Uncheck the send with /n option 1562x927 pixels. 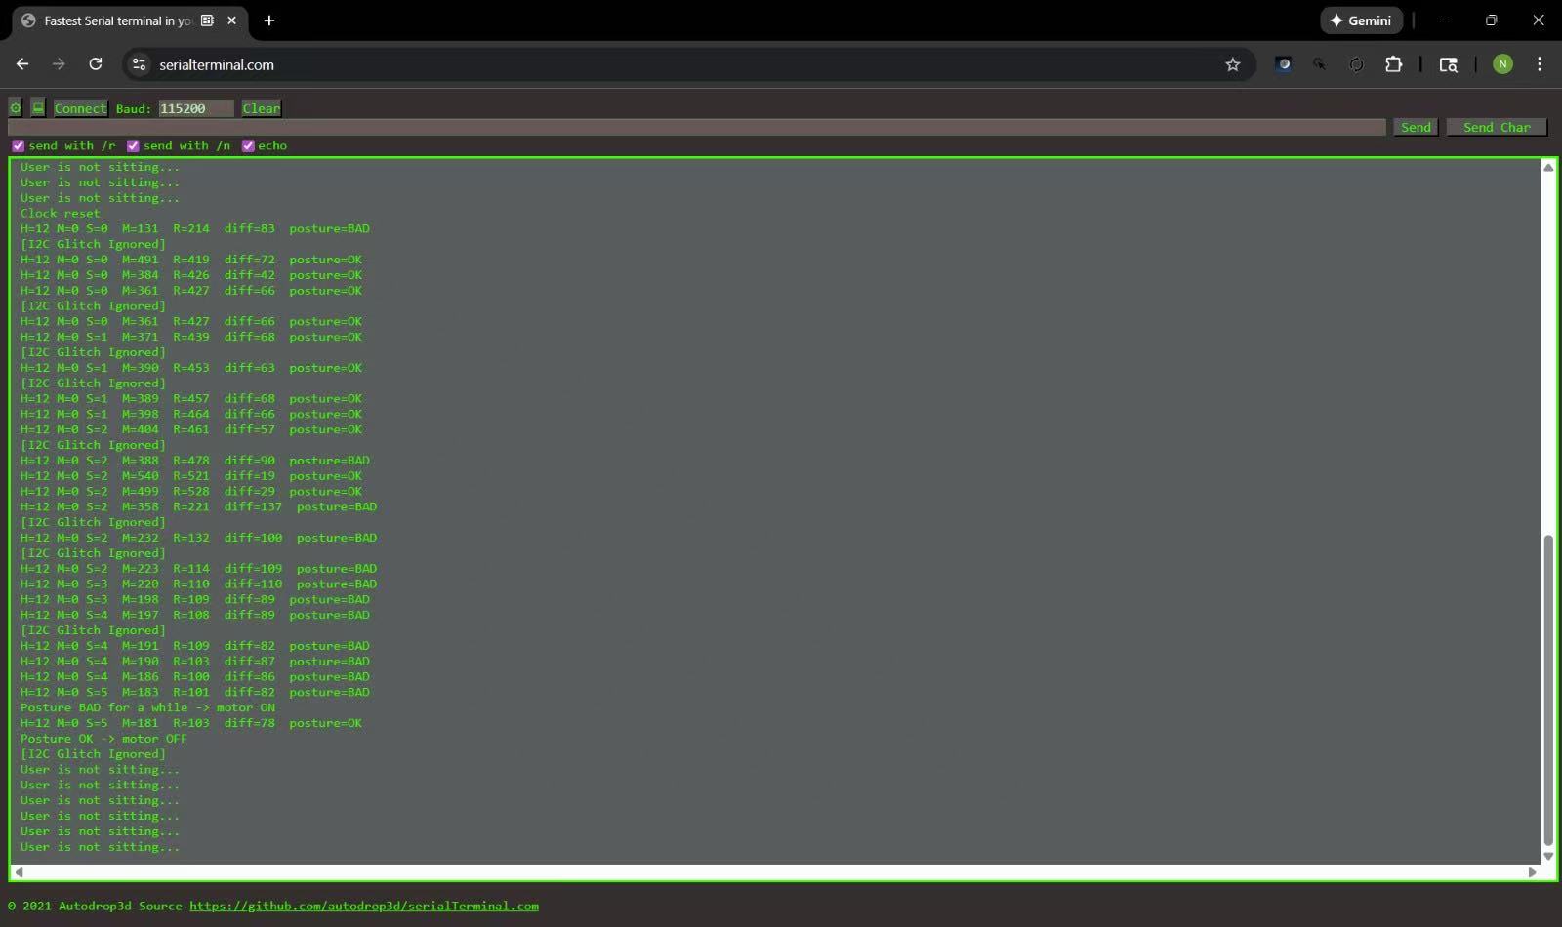click(x=133, y=145)
